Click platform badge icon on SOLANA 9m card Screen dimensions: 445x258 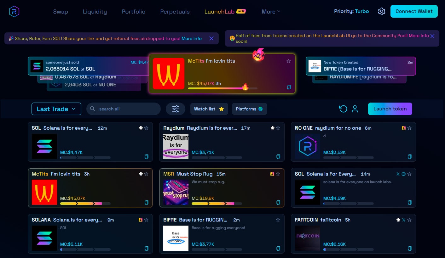(x=141, y=220)
